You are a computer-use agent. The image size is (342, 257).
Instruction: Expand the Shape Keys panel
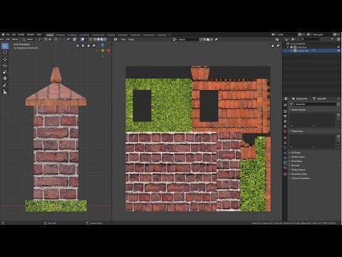tap(297, 131)
